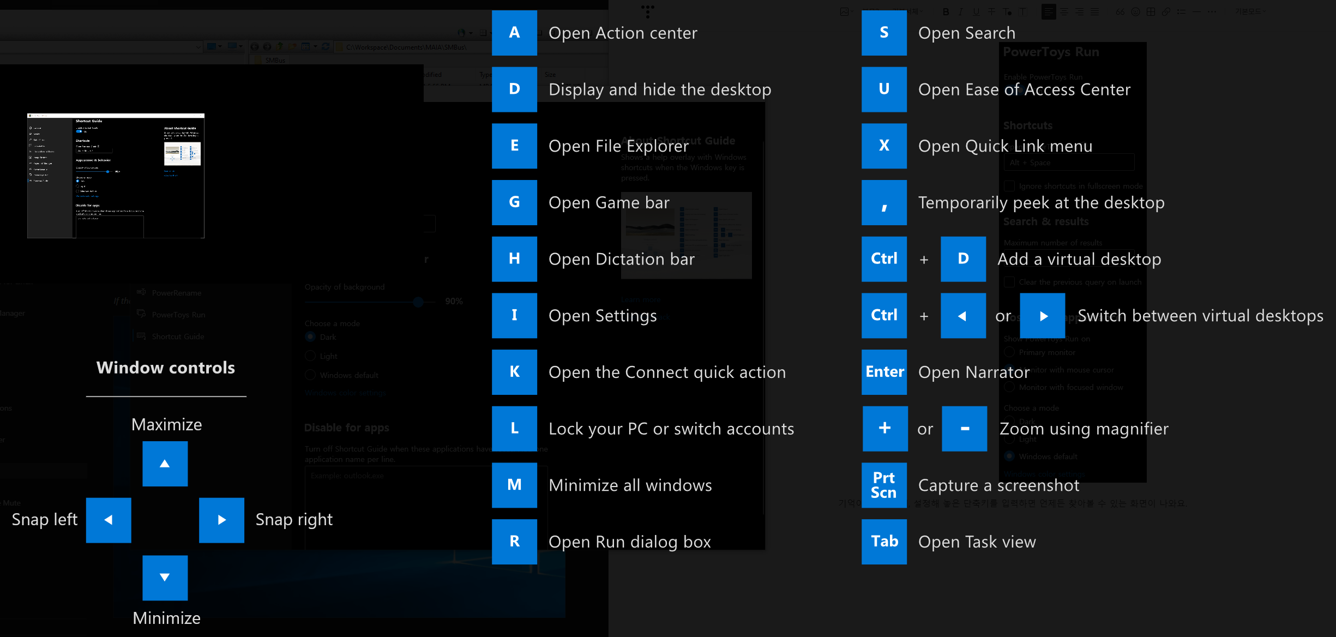Click the A key tile for Action center

514,33
